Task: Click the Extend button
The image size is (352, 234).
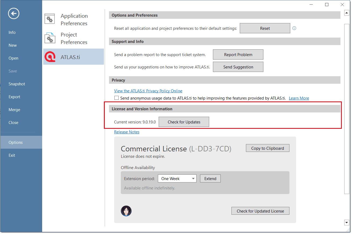Action: (210, 178)
